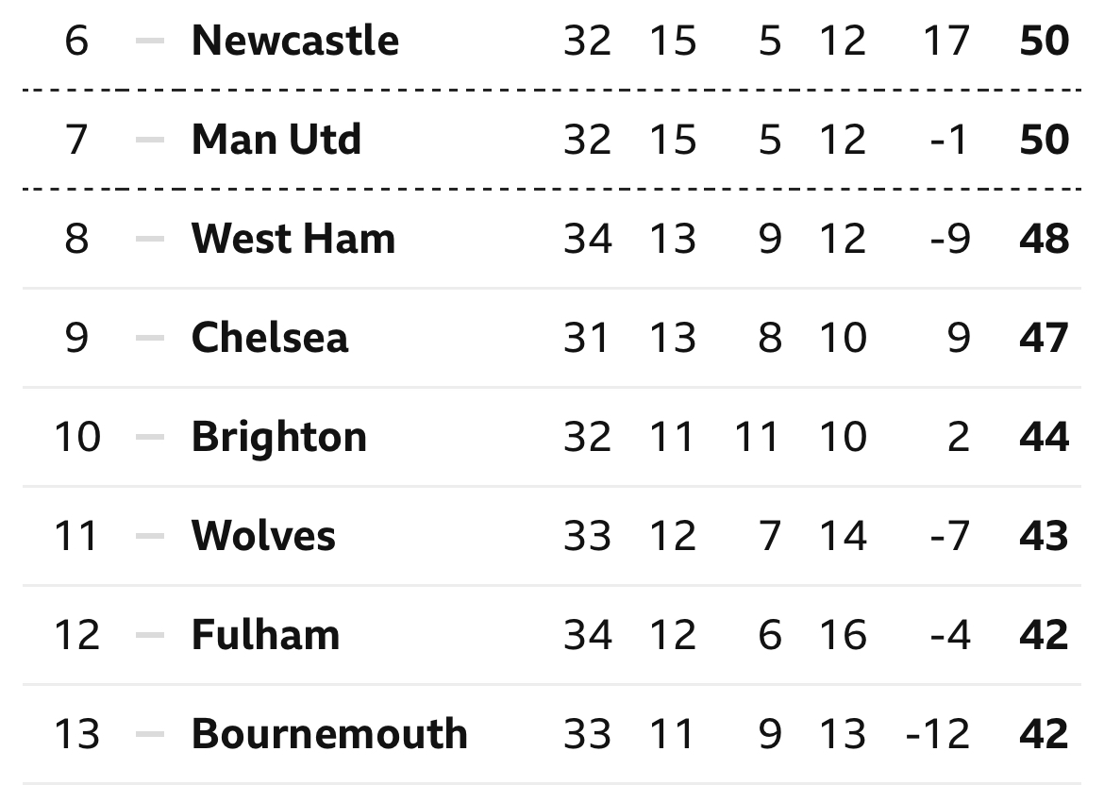Open the Chelsea team page
Screen dimensions: 1104x785
click(270, 337)
